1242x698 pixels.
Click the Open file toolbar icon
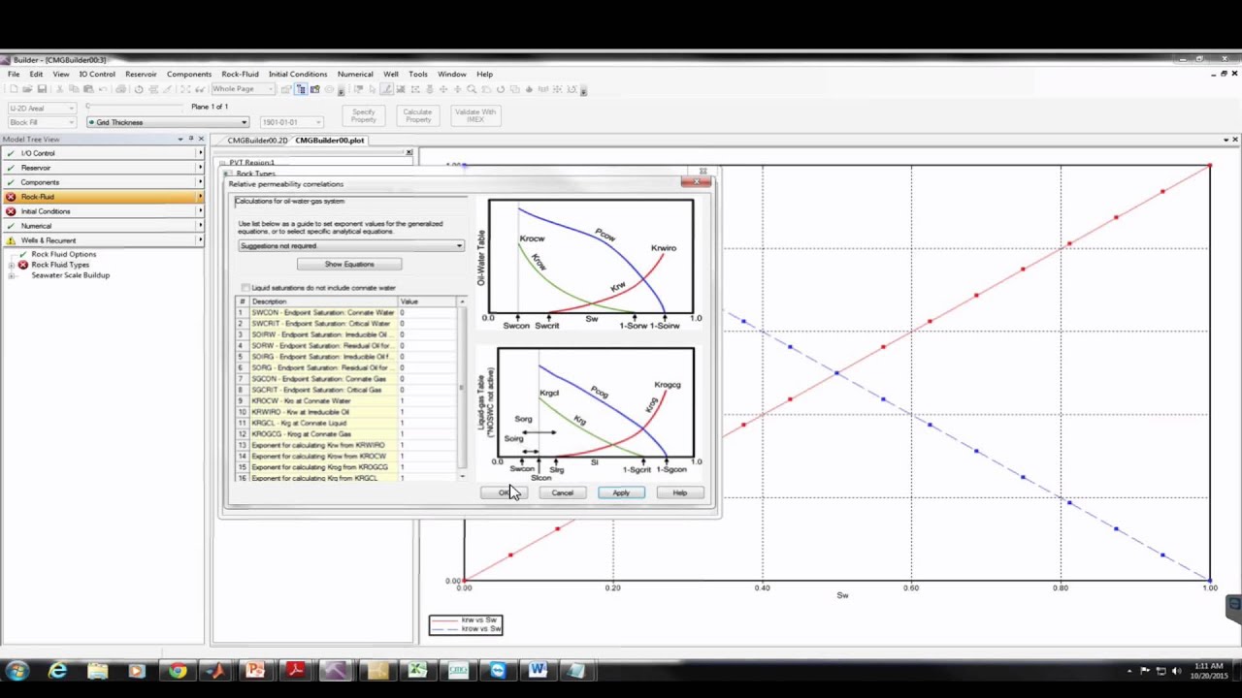point(27,89)
